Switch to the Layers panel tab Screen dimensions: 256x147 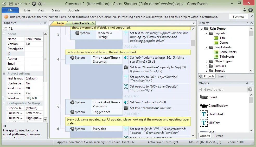[222, 76]
